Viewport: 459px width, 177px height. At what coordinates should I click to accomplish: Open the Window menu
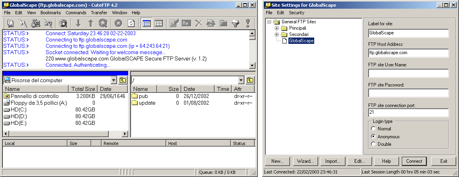coord(119,13)
